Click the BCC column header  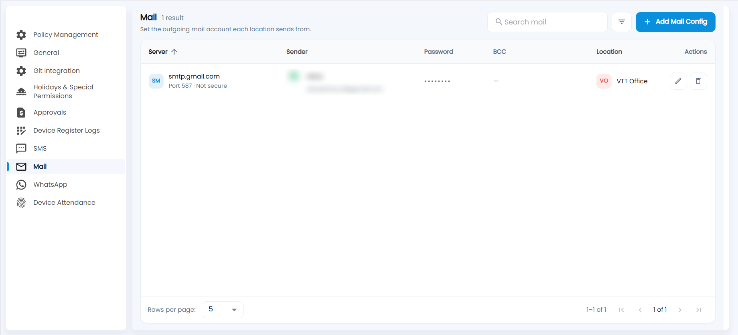(499, 52)
